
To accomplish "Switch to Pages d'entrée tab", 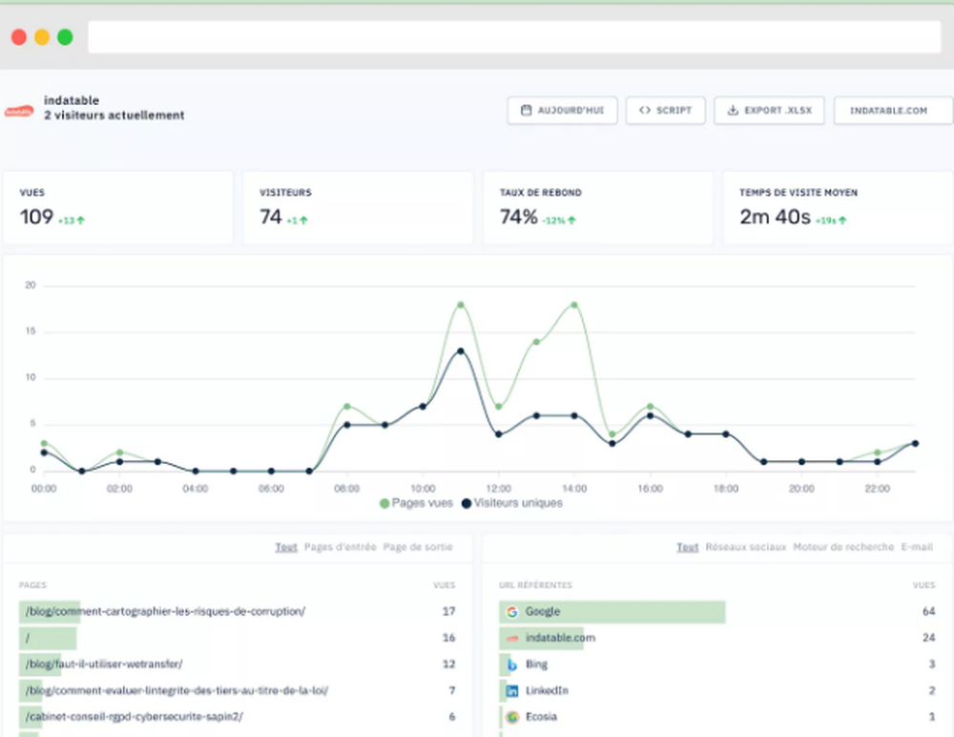I will (341, 547).
